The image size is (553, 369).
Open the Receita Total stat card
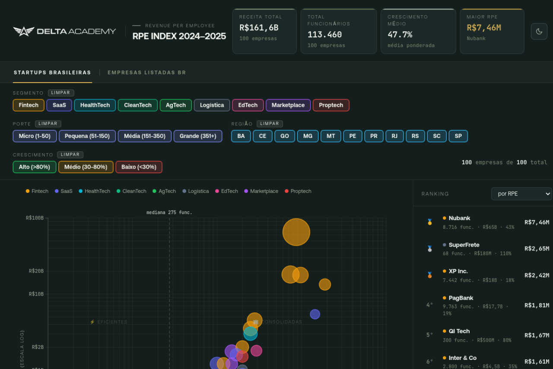264,31
